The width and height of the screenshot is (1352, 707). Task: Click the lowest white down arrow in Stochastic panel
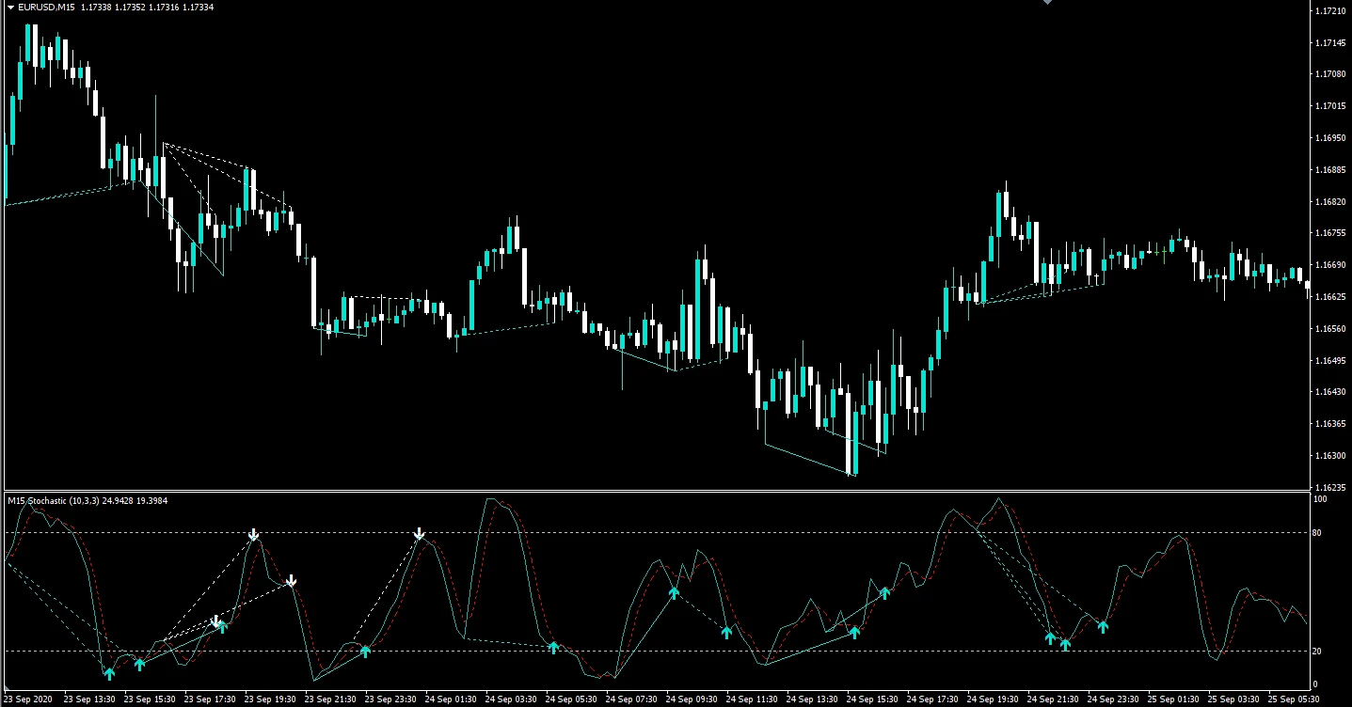[x=216, y=621]
